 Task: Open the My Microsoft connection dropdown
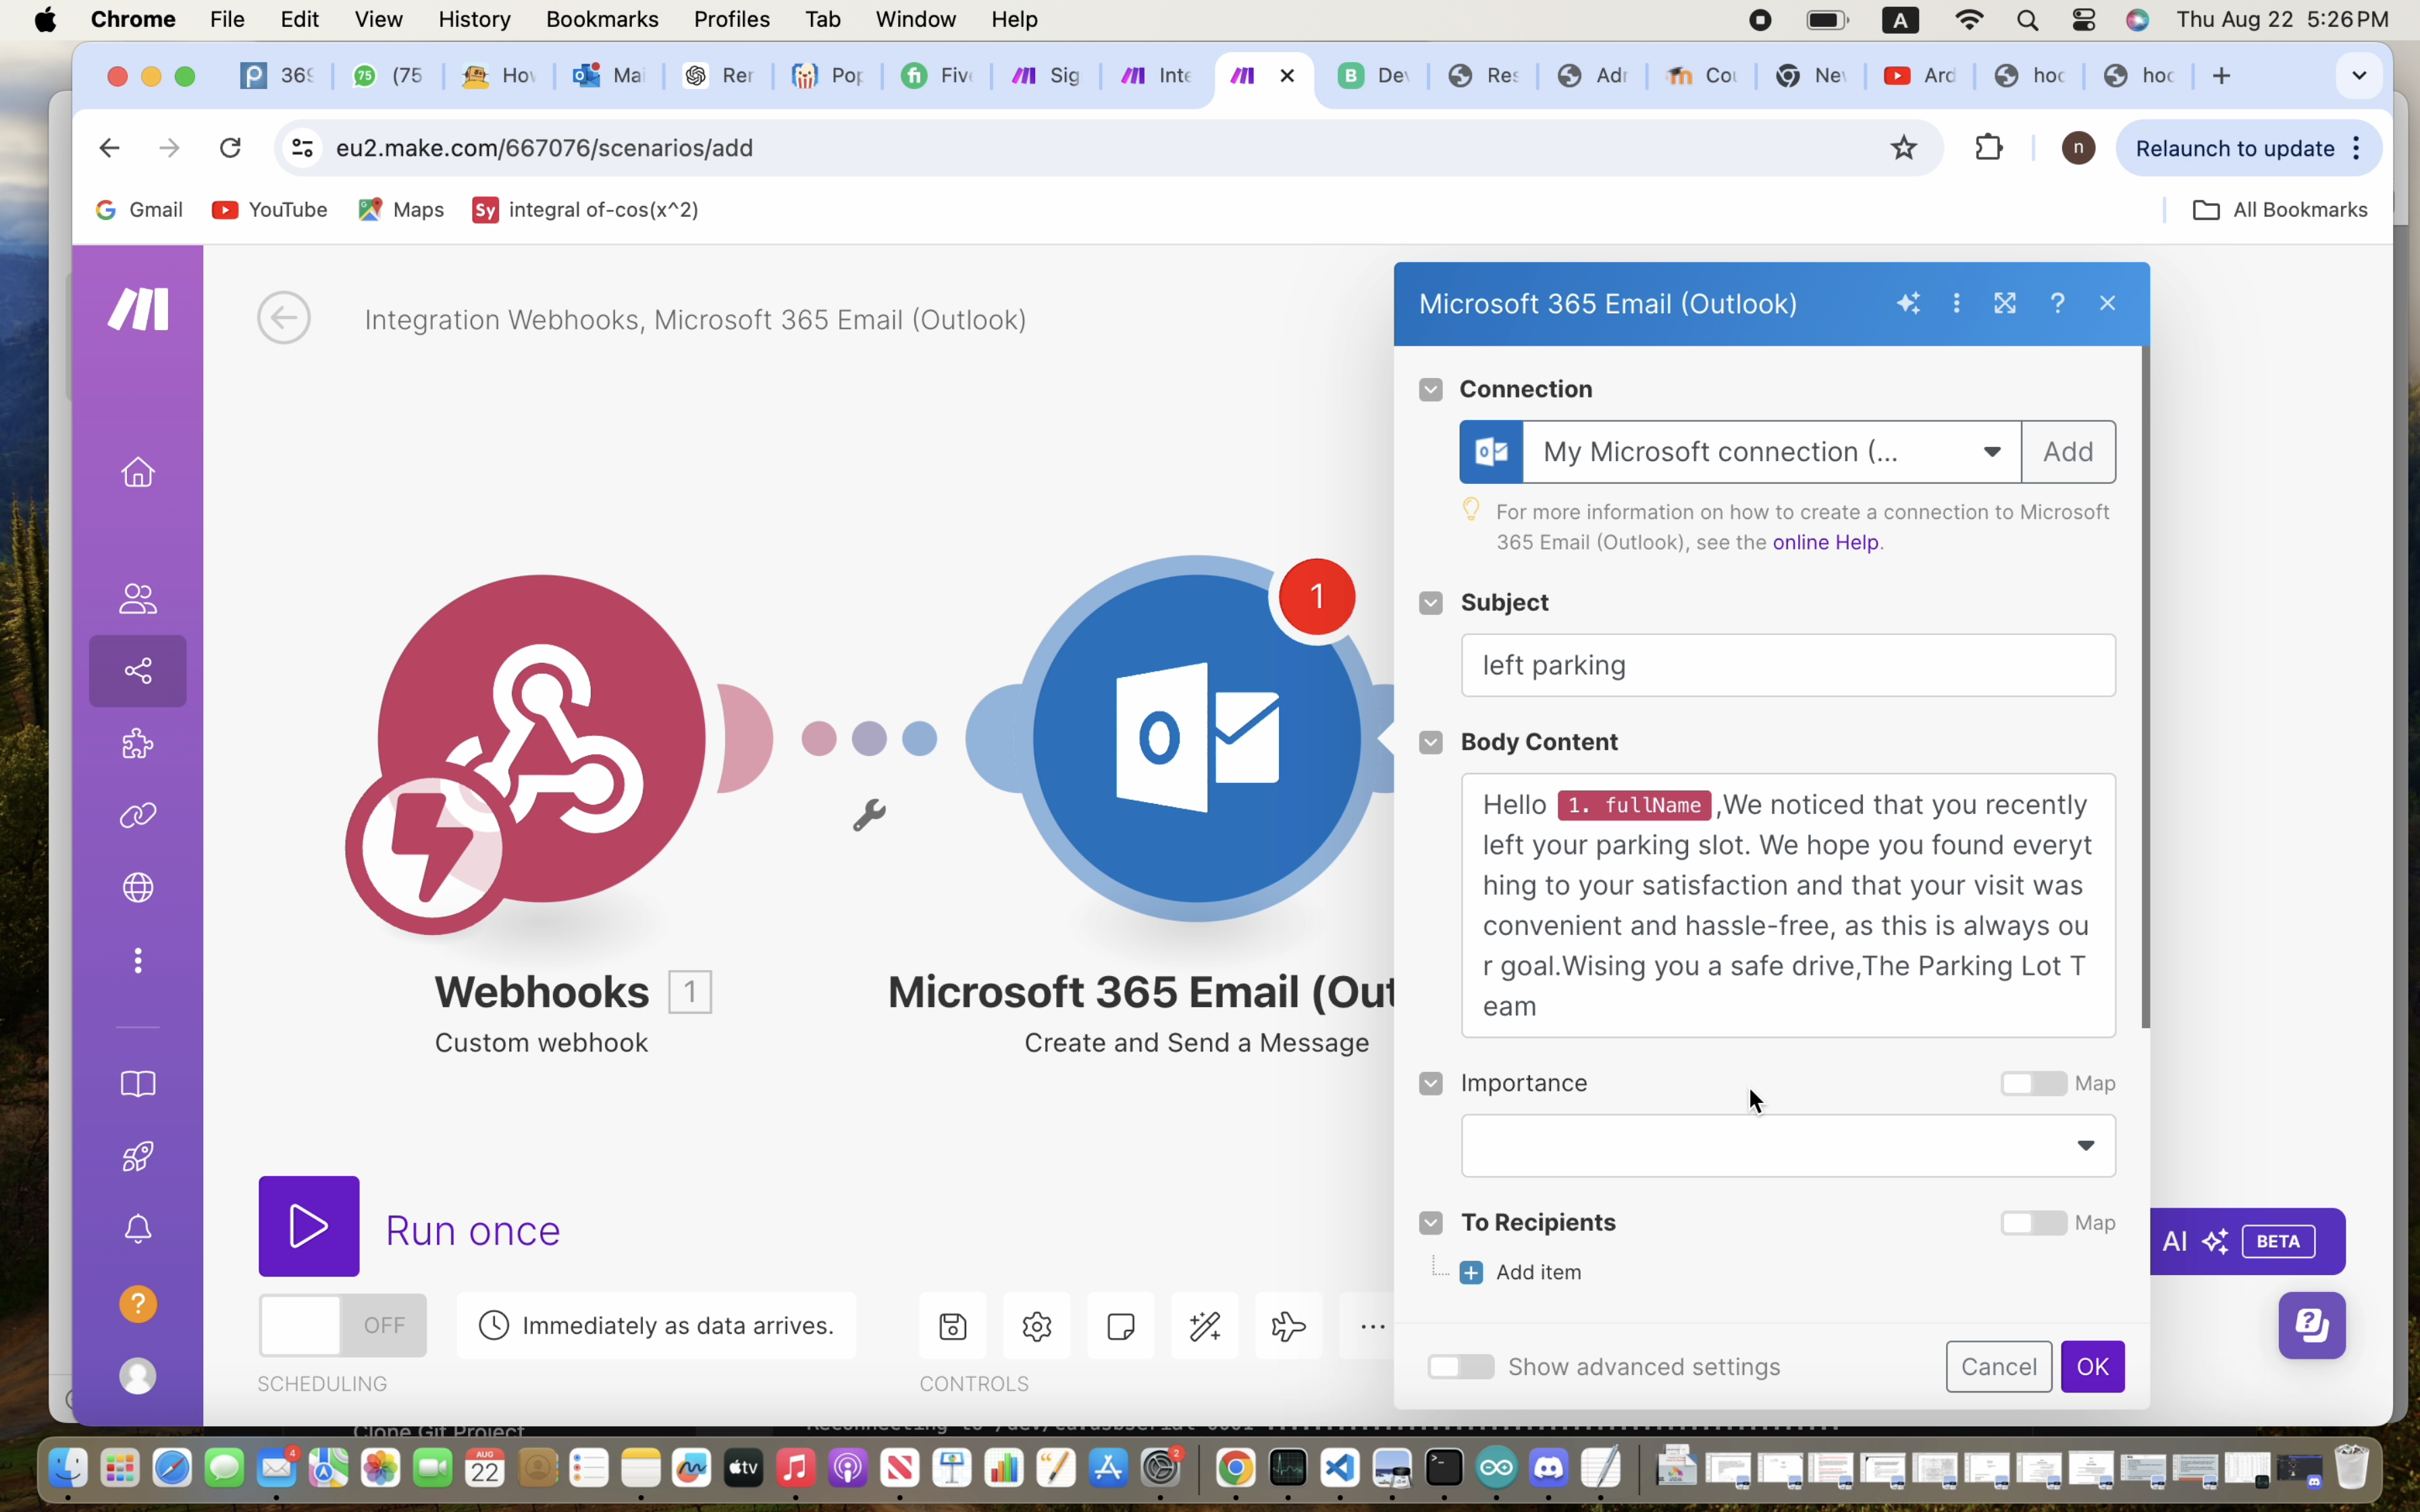pos(1771,452)
